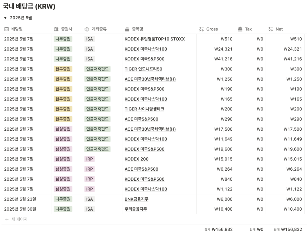Collapse the 2025년 5월 group toggle
The image size is (307, 235).
[5, 18]
